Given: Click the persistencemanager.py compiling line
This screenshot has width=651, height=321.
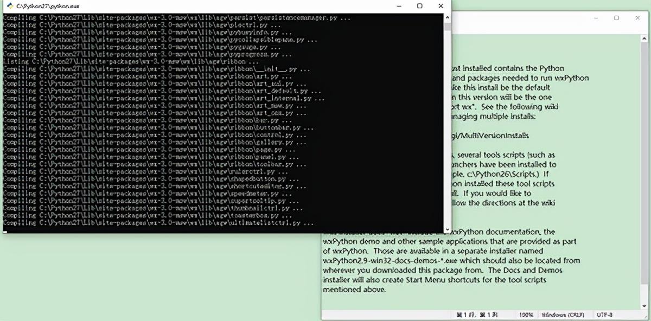Looking at the screenshot, I should tap(176, 17).
